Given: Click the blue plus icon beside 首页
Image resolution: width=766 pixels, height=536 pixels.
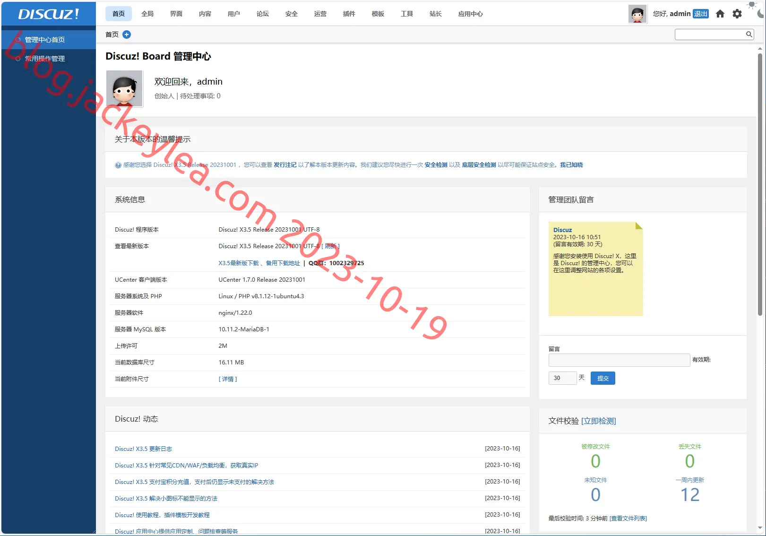Looking at the screenshot, I should coord(127,35).
